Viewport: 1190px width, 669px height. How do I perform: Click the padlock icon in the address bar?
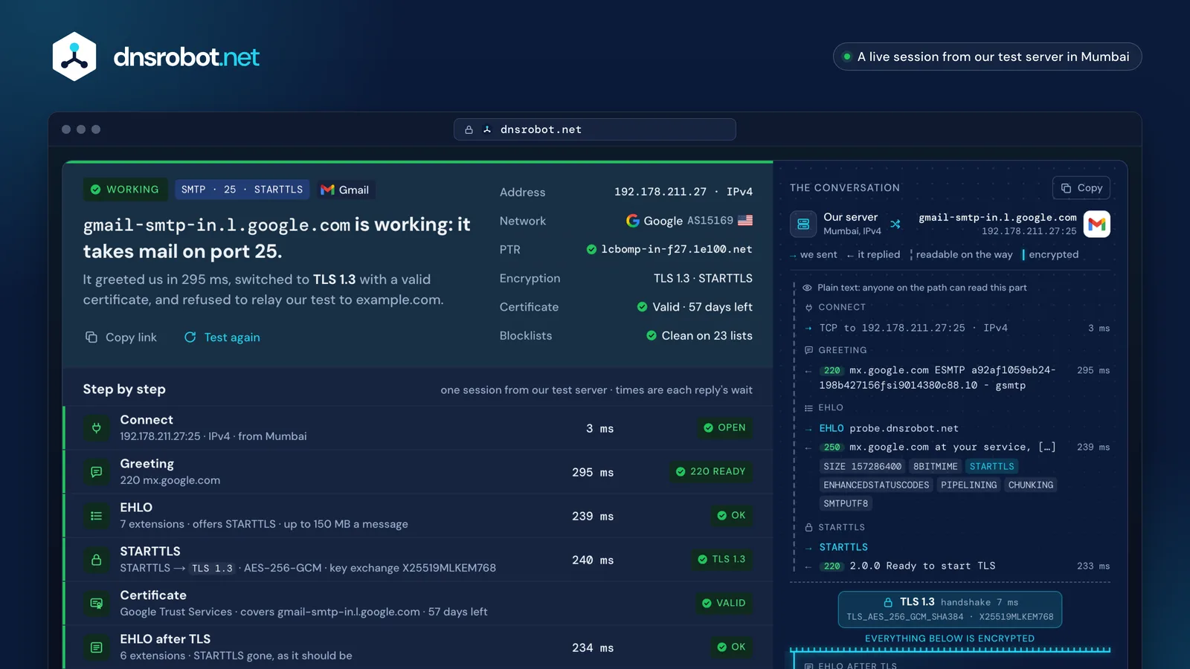pos(469,129)
